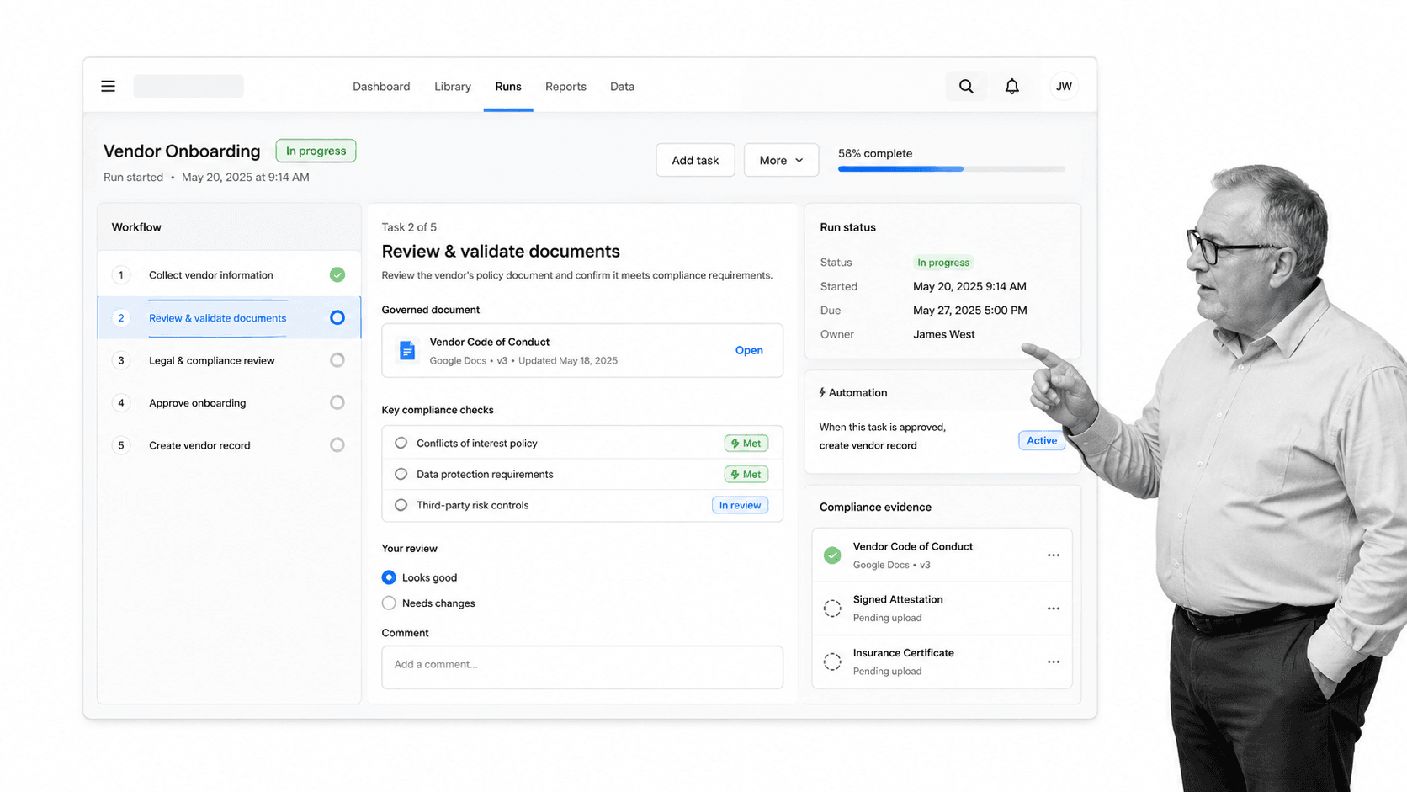This screenshot has height=792, width=1407.
Task: Click the In progress status in Run status
Action: tap(942, 263)
